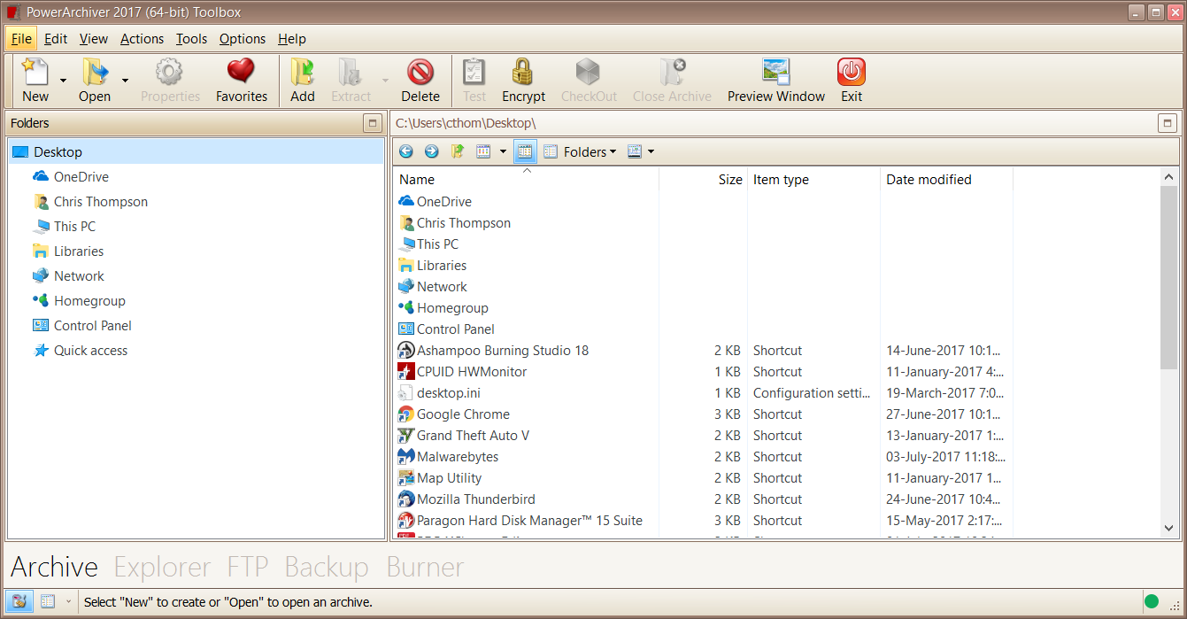The height and width of the screenshot is (619, 1187).
Task: Select Ashampoo Burning Studio 18 shortcut
Action: (494, 351)
